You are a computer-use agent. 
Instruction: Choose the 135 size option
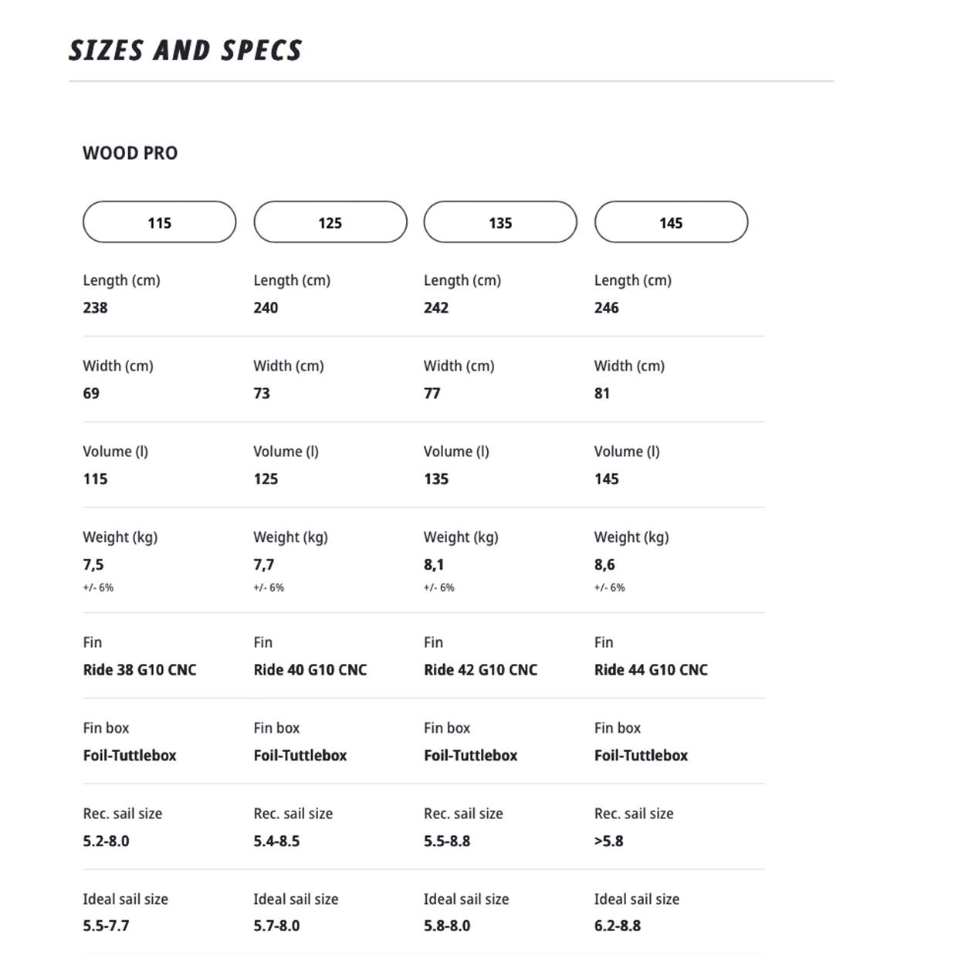tap(500, 222)
